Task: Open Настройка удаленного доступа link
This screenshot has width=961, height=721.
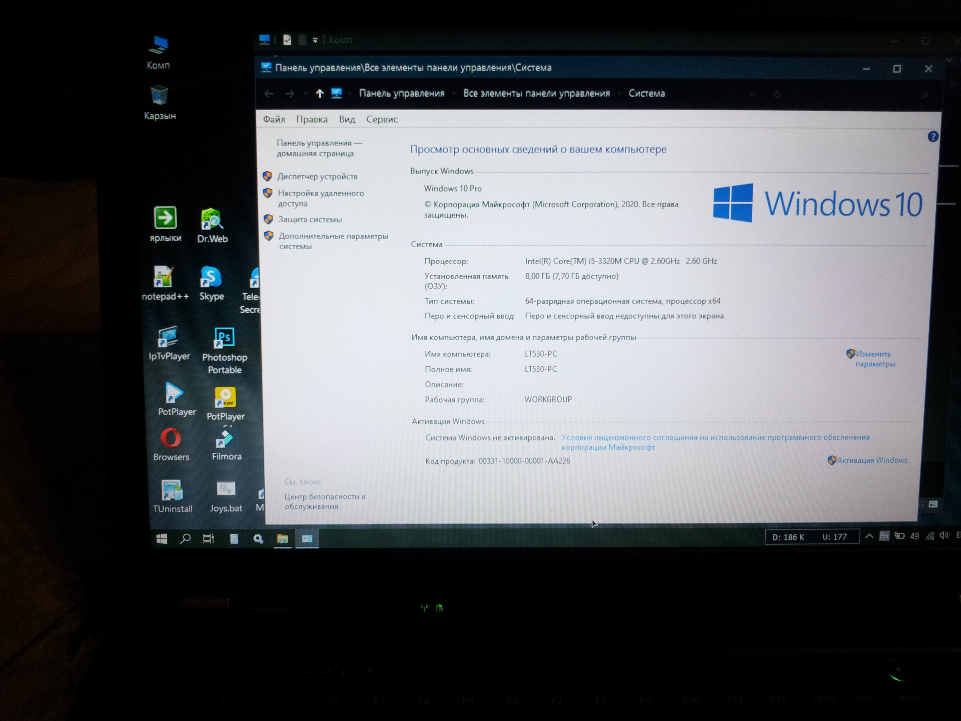Action: [x=321, y=198]
